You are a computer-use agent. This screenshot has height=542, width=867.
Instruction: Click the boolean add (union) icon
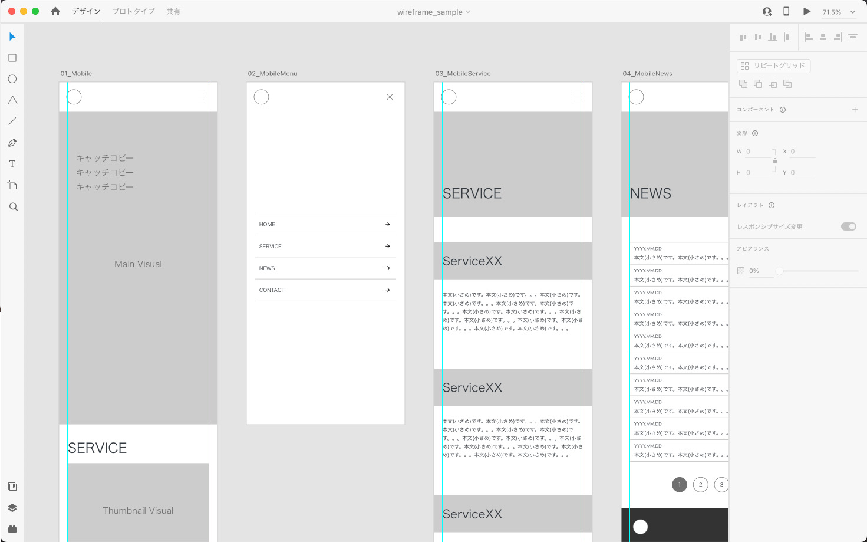(743, 84)
